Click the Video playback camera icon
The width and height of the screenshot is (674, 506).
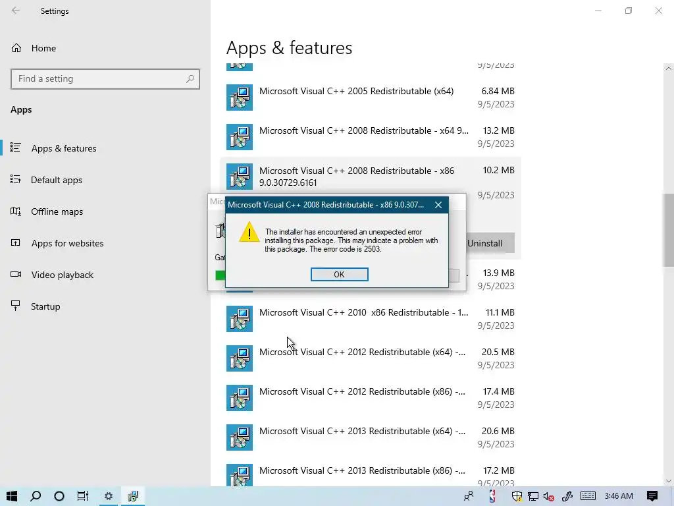pos(16,274)
